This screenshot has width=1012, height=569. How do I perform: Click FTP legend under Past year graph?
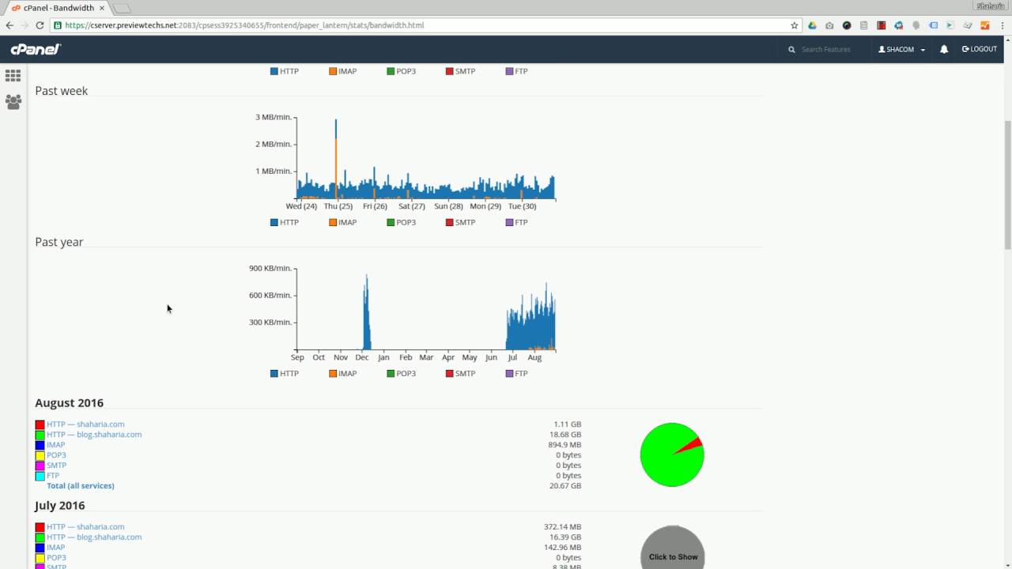pos(516,374)
